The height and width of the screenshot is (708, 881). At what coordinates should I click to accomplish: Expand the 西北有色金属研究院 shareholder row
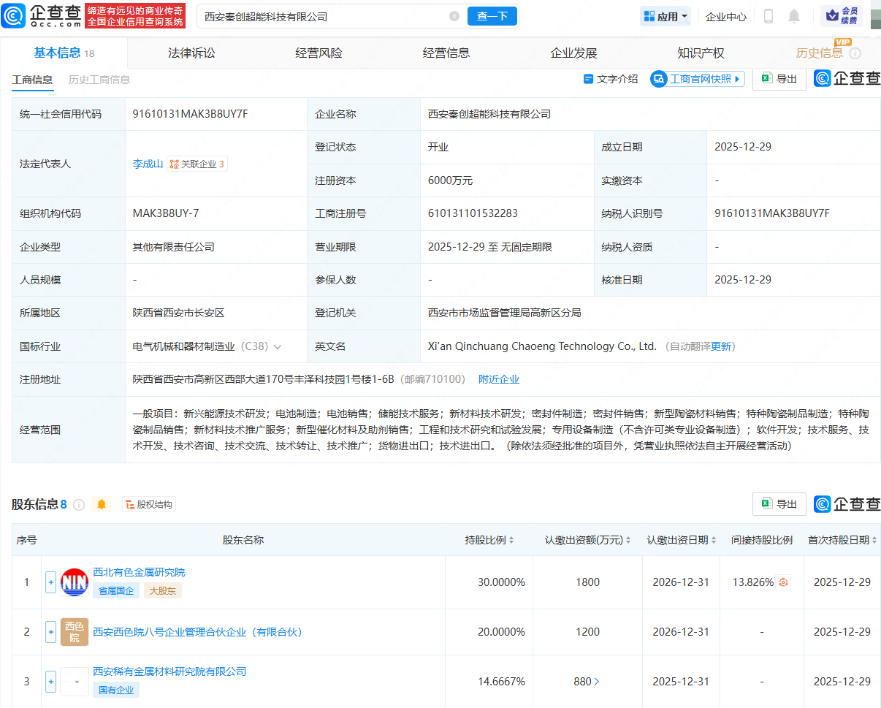(x=50, y=582)
